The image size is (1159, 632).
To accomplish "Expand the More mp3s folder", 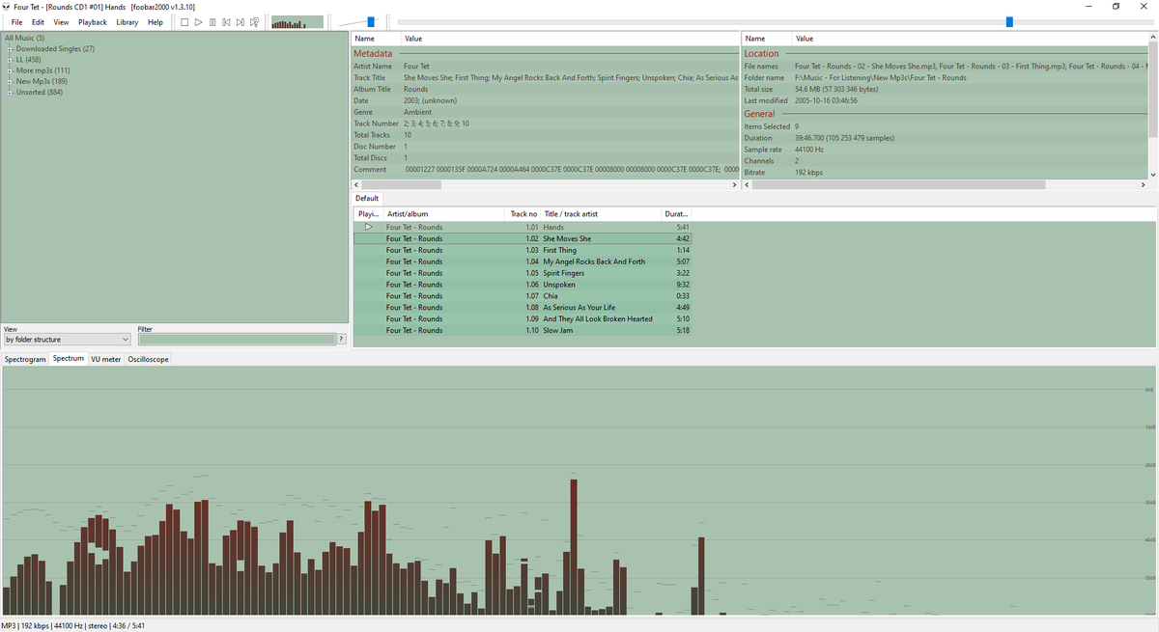I will 10,70.
